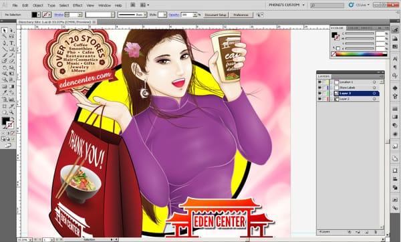Toggle visibility of Layer 3
The width and height of the screenshot is (401, 242).
319,94
